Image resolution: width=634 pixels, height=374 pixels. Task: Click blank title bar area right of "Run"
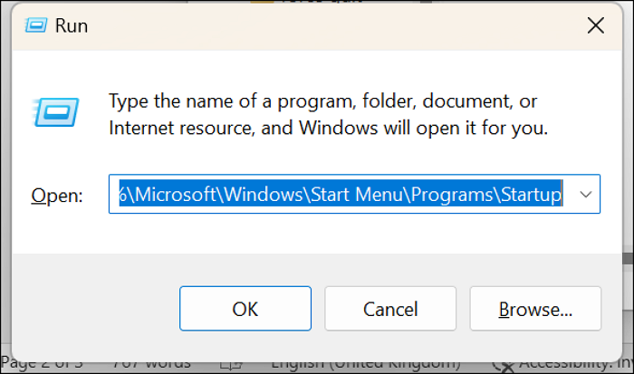tap(317, 26)
